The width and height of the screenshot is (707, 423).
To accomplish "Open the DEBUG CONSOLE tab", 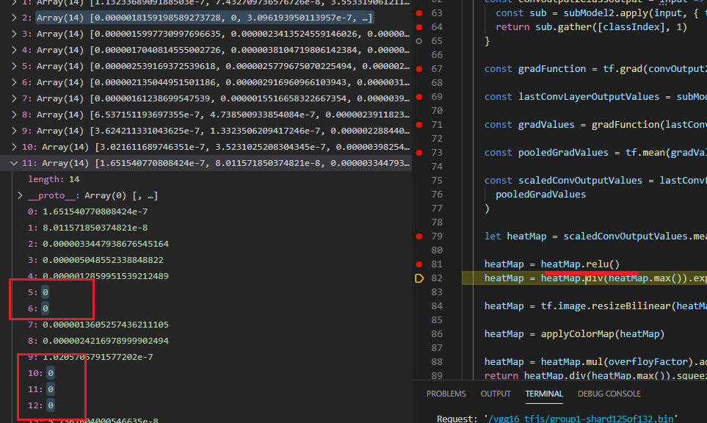I will [x=609, y=394].
